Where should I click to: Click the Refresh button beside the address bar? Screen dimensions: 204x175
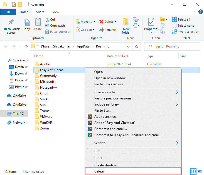(x=136, y=46)
